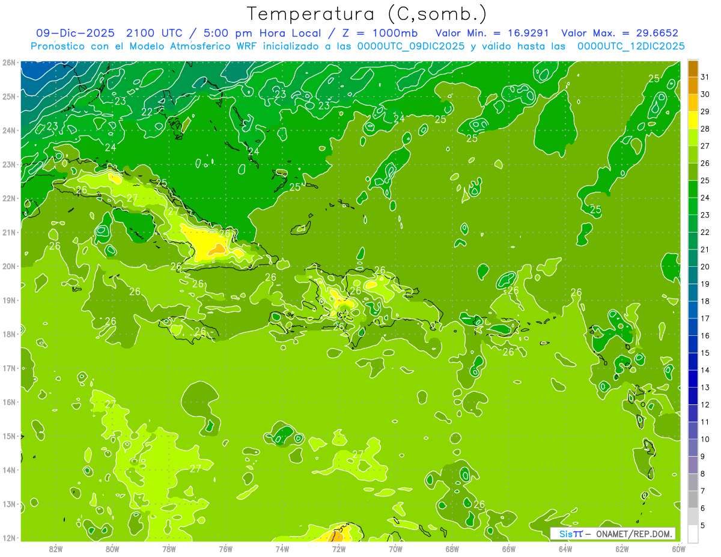This screenshot has width=721, height=557.
Task: Click the 'ONAMET/REP.DOM.' credit label
Action: [x=634, y=534]
